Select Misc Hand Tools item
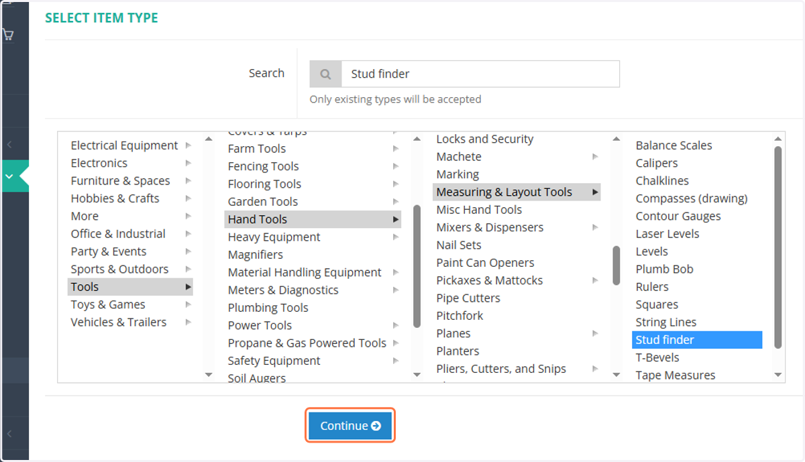805x462 pixels. click(x=479, y=210)
